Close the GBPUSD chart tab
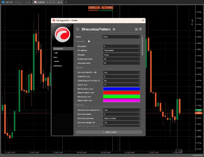Screen dimensions: 204x157 pos(29,2)
